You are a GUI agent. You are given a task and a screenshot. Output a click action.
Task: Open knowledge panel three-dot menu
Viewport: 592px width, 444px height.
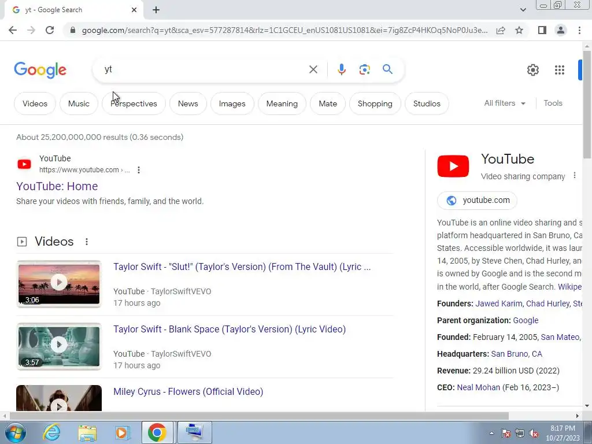click(574, 176)
